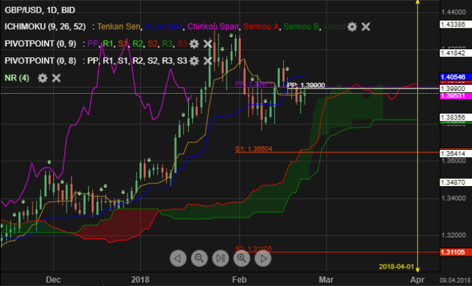
Task: Click the 2018-04-01 date marker label
Action: point(396,267)
